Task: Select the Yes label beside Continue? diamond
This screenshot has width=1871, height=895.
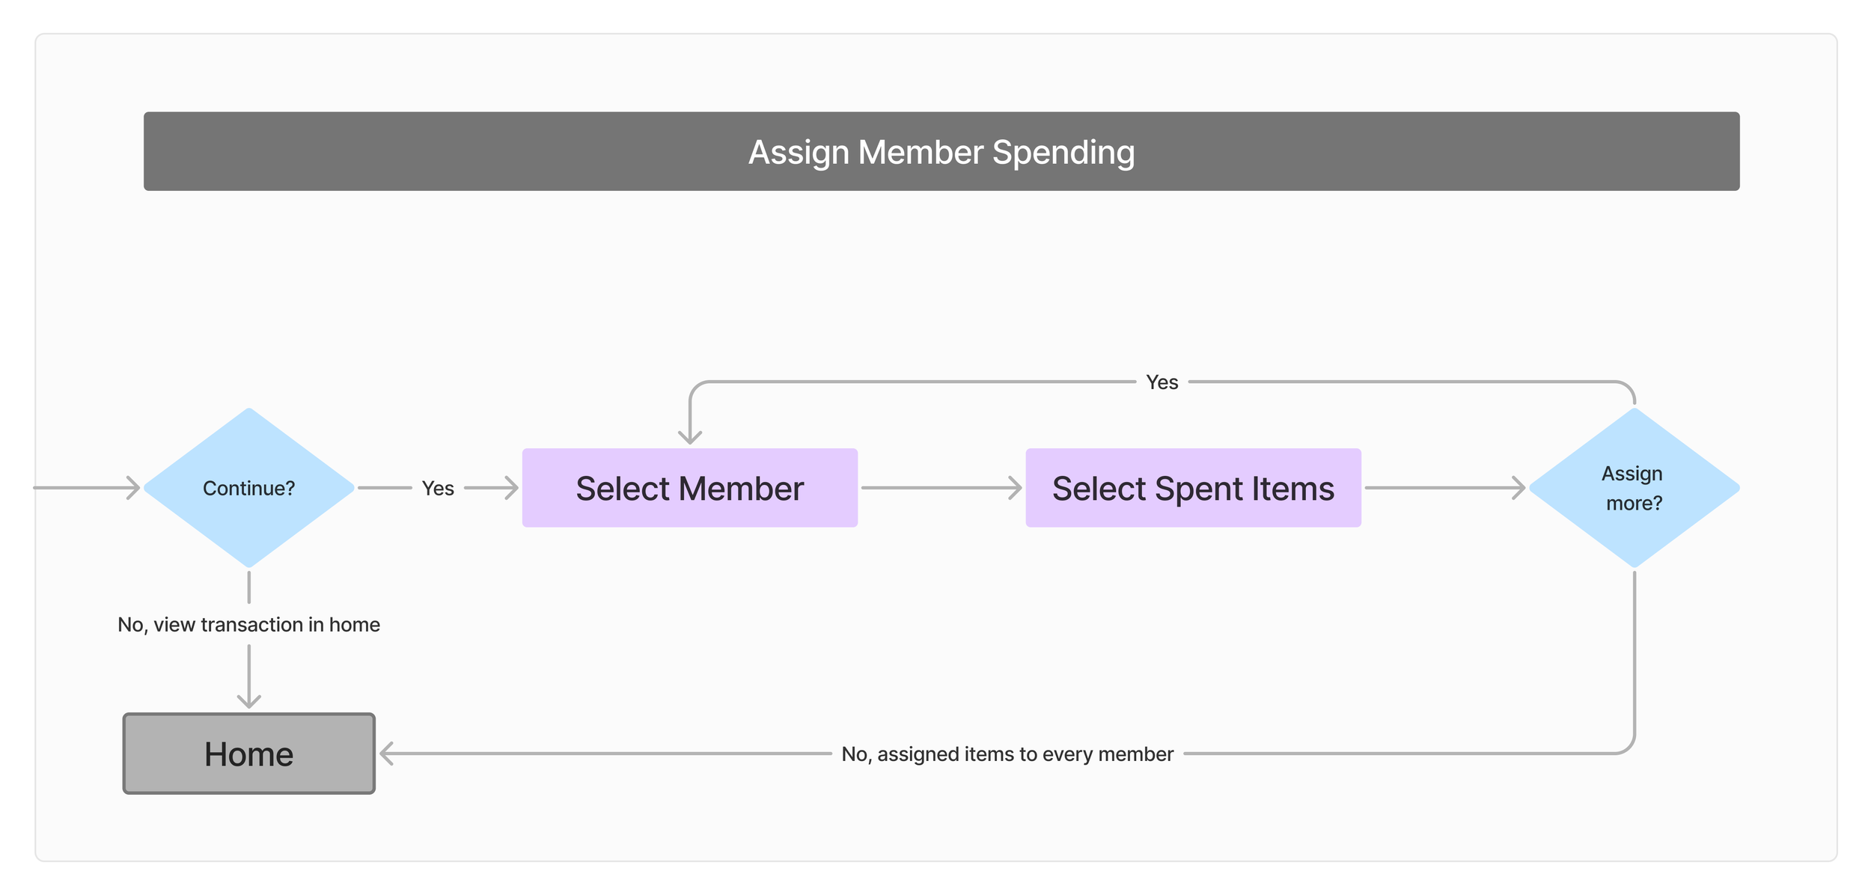Action: [438, 489]
